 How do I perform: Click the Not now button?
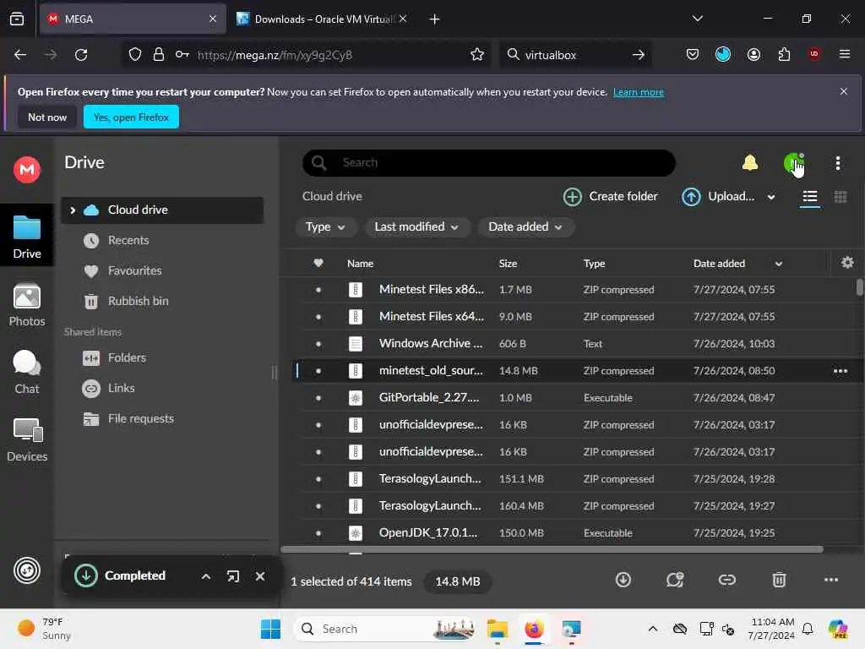tap(47, 117)
